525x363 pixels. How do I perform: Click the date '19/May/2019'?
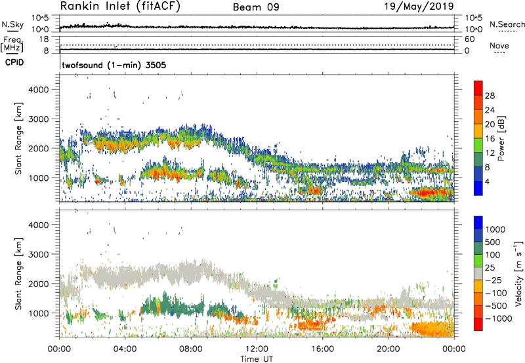pos(419,7)
